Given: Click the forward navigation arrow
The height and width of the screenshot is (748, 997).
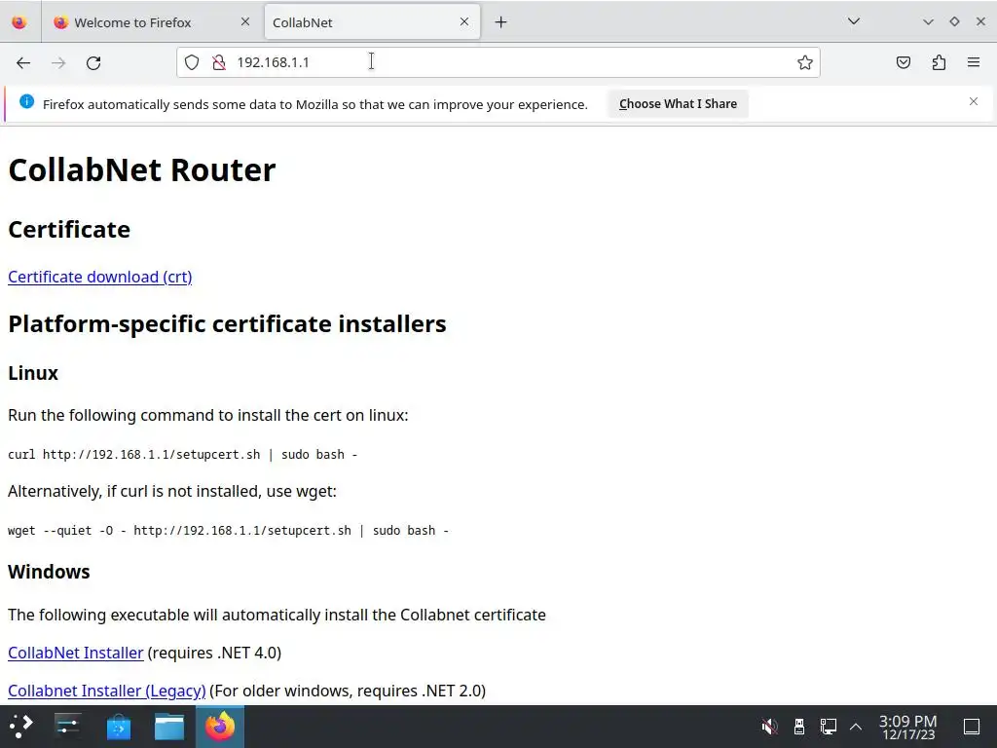Looking at the screenshot, I should tap(58, 62).
